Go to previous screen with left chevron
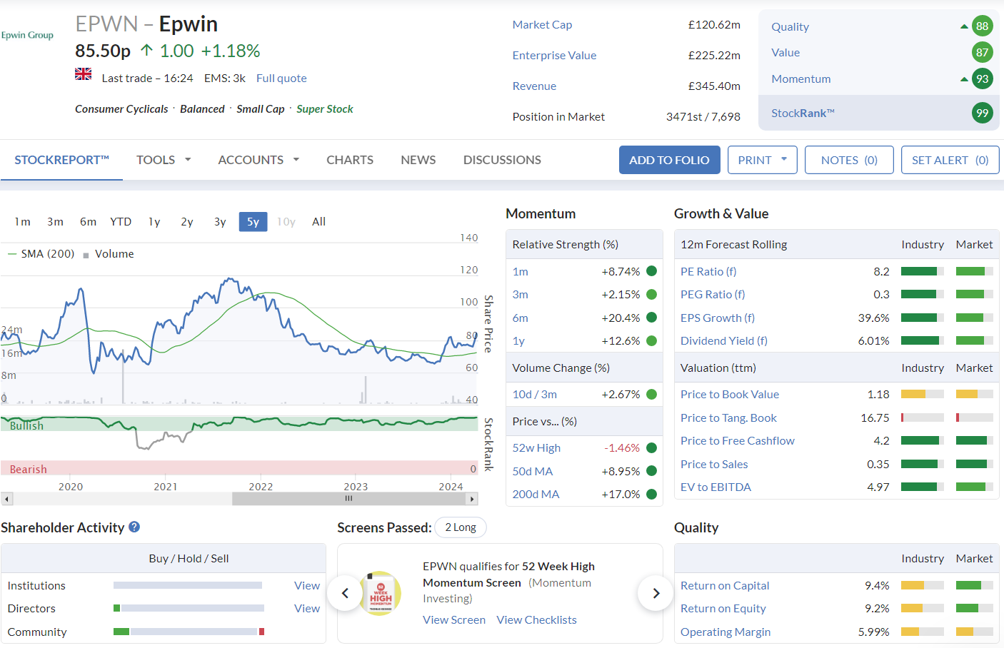 [345, 593]
